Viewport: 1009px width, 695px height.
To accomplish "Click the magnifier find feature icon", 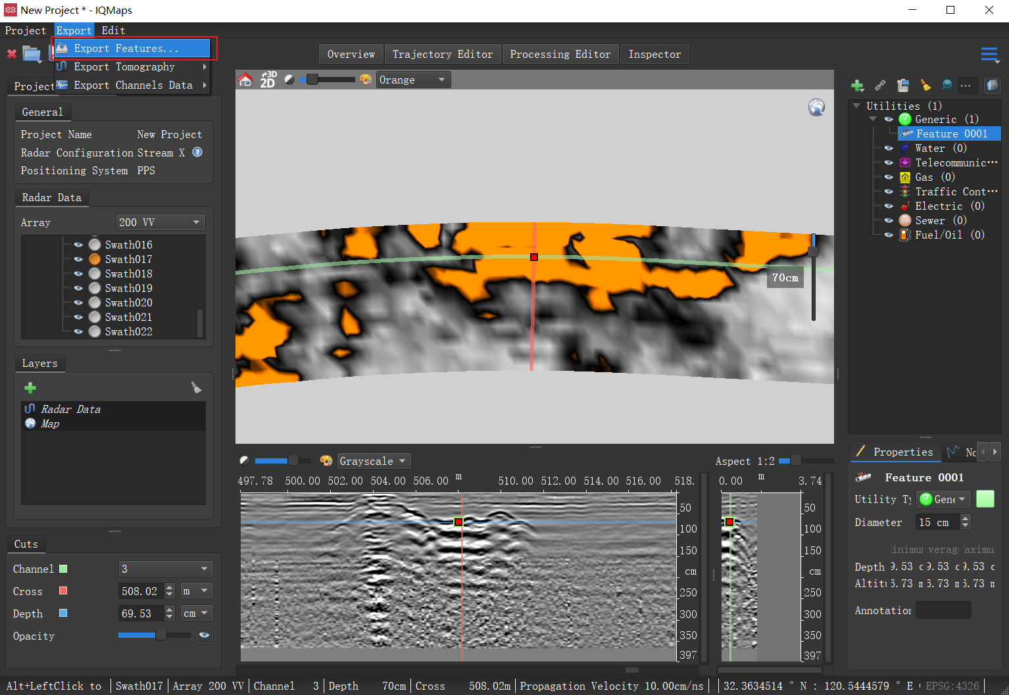I will [x=947, y=85].
